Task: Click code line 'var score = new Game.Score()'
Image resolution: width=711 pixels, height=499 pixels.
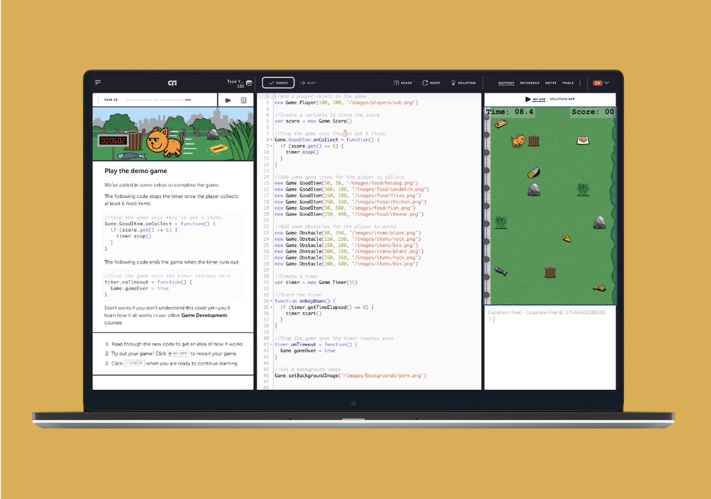Action: (313, 121)
